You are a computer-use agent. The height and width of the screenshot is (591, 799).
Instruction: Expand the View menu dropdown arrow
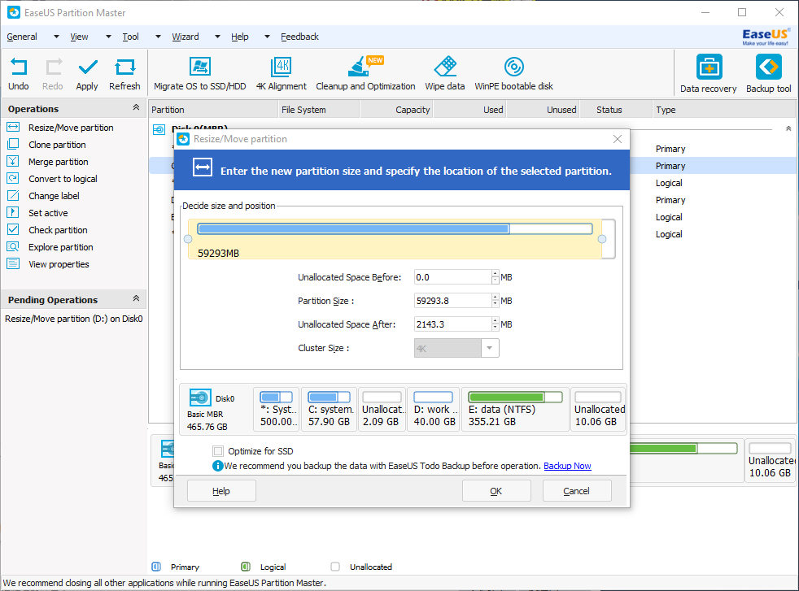(x=108, y=37)
